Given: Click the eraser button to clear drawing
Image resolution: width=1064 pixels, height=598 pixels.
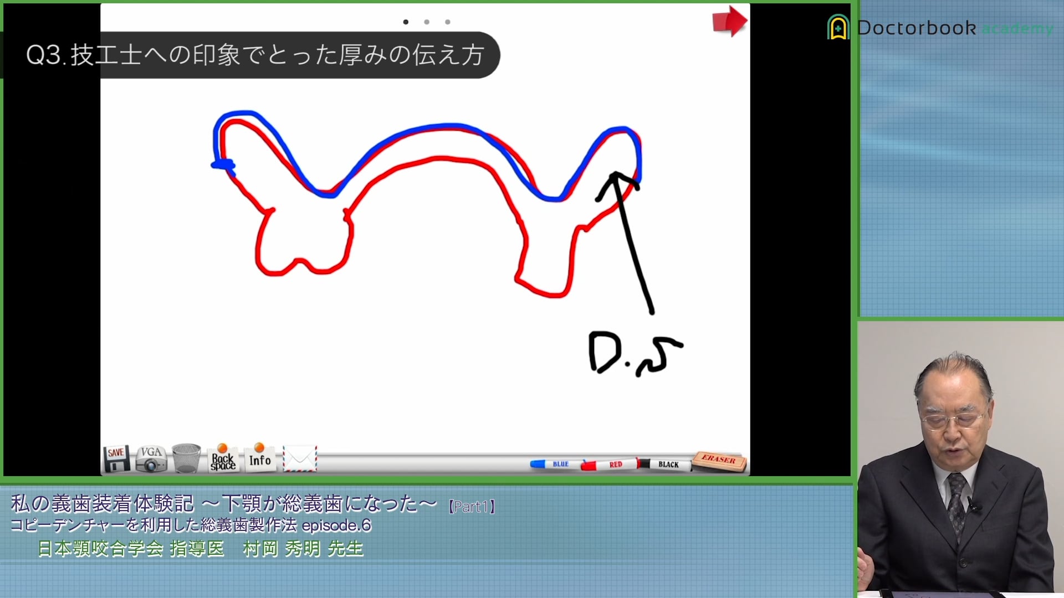Looking at the screenshot, I should pyautogui.click(x=718, y=459).
